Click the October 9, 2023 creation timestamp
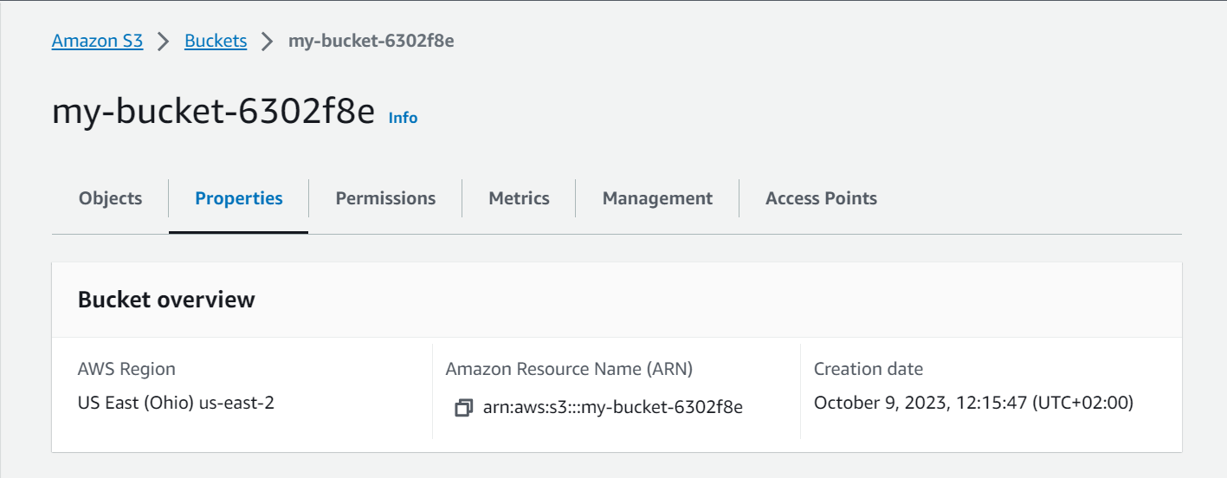1227x478 pixels. pos(974,403)
